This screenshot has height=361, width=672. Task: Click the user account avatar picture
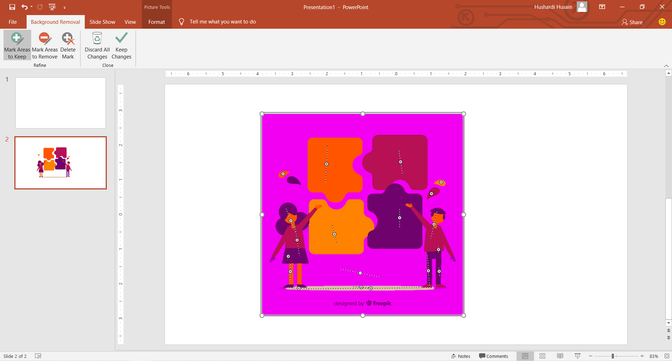click(x=582, y=7)
